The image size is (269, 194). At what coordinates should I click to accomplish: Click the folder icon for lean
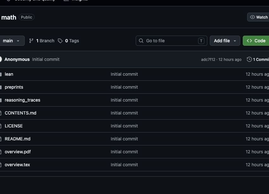[1, 74]
